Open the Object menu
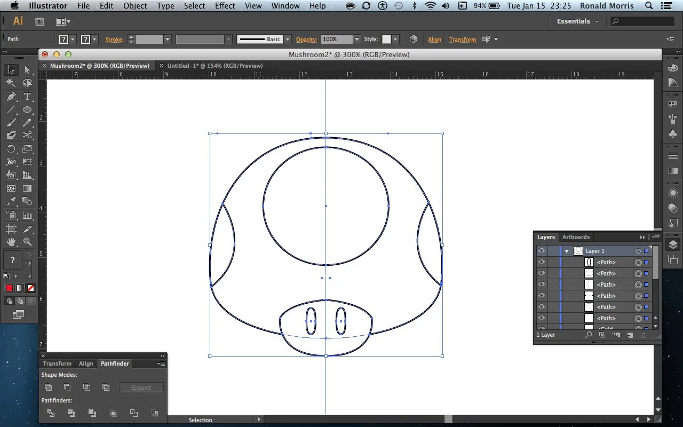Screen dimensions: 683x427 pyautogui.click(x=135, y=6)
